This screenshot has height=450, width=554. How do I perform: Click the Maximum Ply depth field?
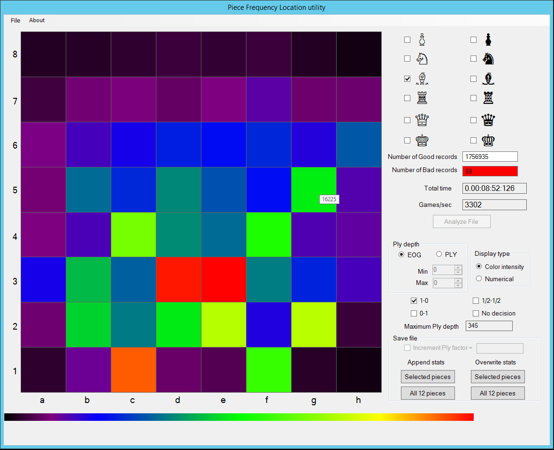pos(489,326)
